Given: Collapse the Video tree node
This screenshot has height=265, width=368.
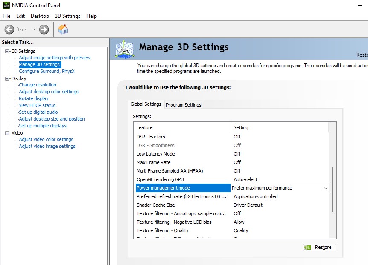Looking at the screenshot, I should click(7, 133).
